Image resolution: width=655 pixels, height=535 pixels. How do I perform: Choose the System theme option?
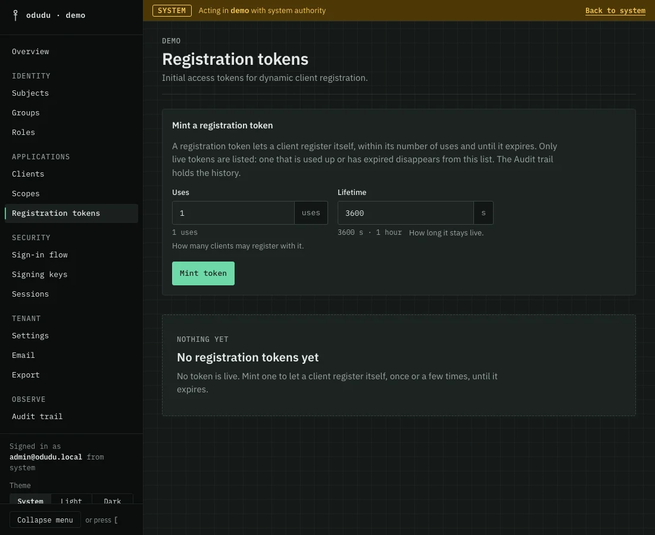(30, 499)
